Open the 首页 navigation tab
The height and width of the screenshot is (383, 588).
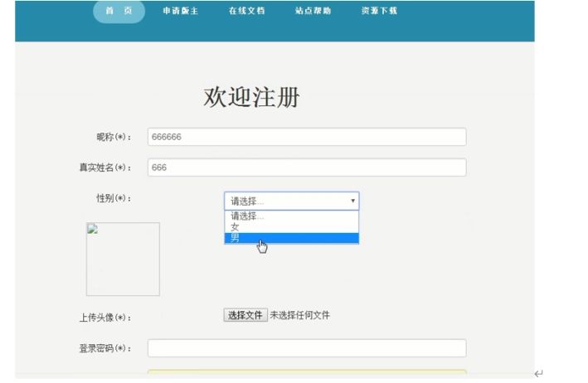click(119, 12)
